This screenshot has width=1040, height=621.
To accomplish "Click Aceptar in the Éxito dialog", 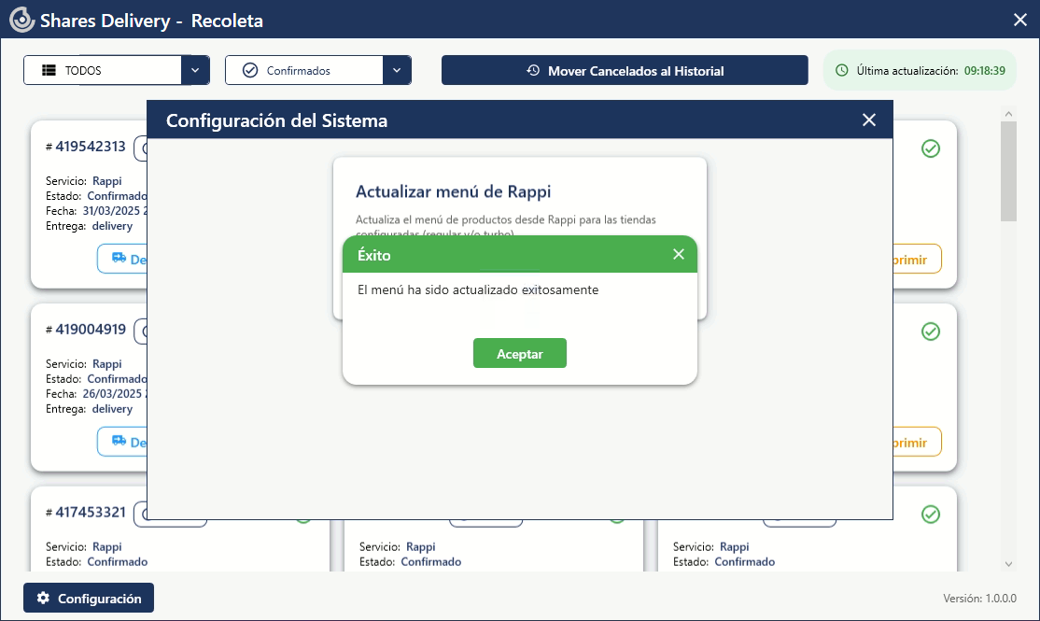I will [x=519, y=353].
